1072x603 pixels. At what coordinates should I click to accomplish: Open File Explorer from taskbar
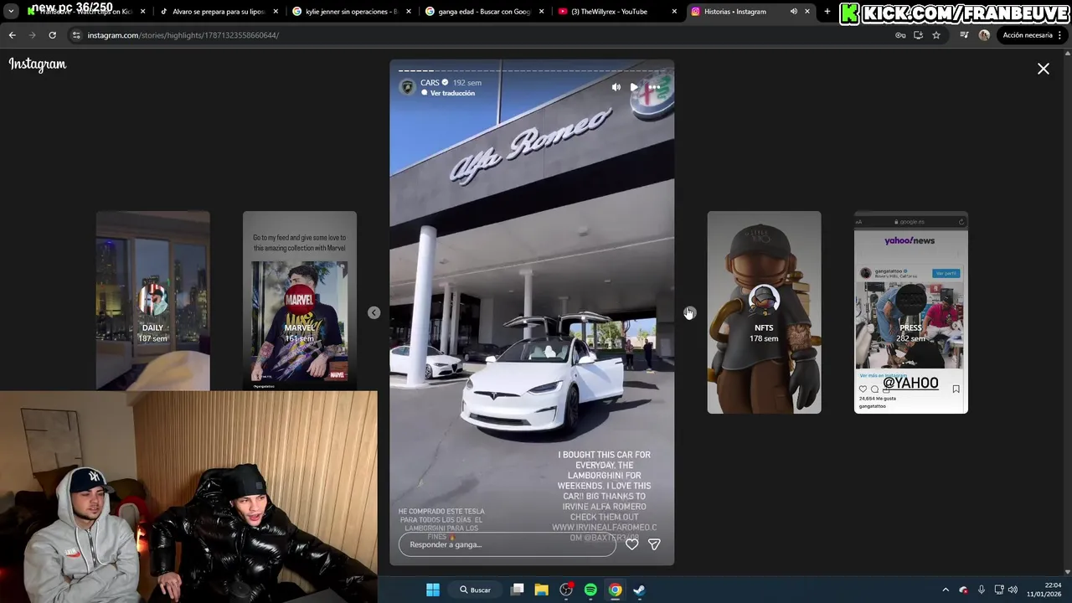point(542,590)
